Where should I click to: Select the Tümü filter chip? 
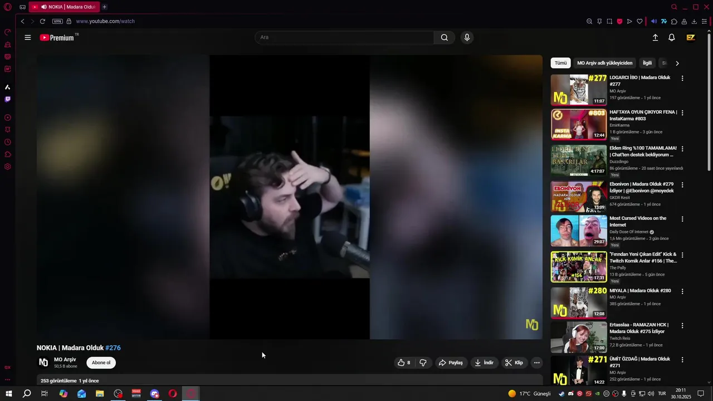point(560,63)
